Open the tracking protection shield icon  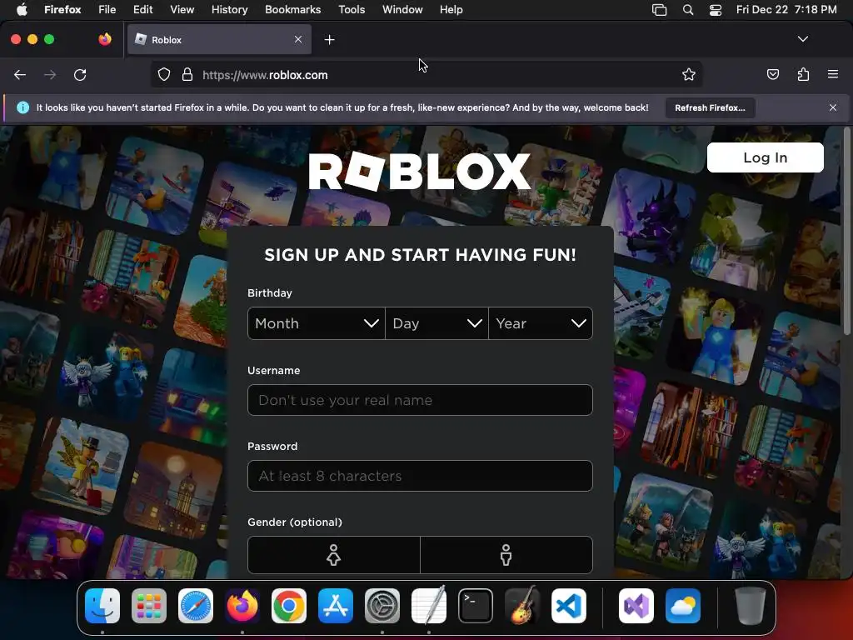(164, 75)
